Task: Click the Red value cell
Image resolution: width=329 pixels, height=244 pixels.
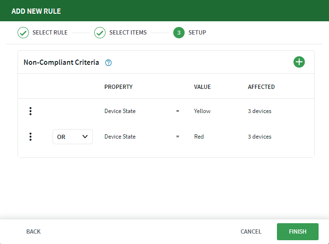Action: [x=199, y=137]
